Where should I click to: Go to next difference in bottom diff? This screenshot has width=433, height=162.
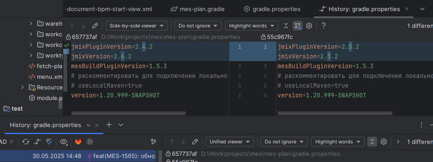coord(183,142)
